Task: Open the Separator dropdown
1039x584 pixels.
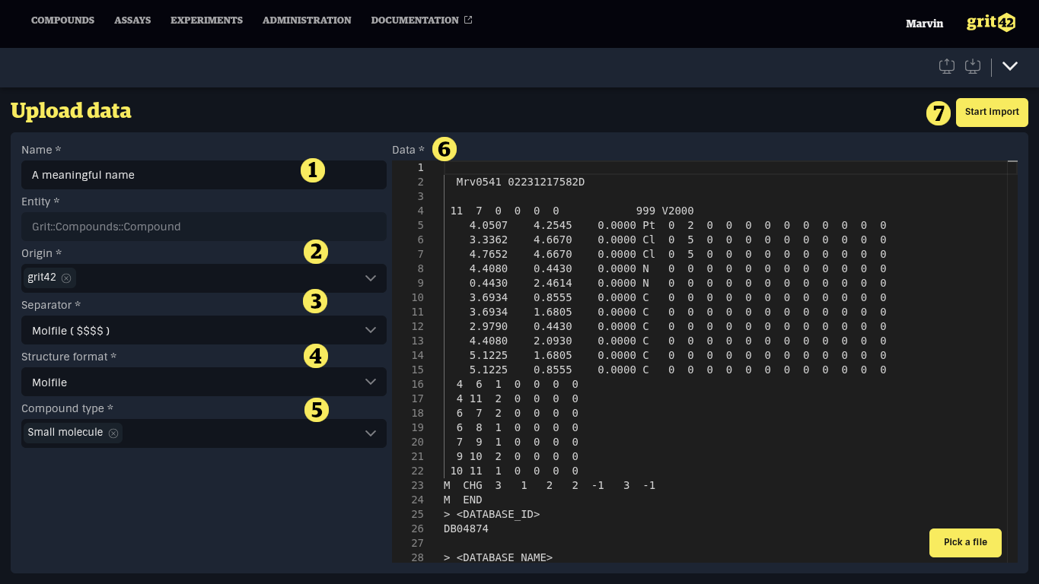Action: (x=204, y=330)
